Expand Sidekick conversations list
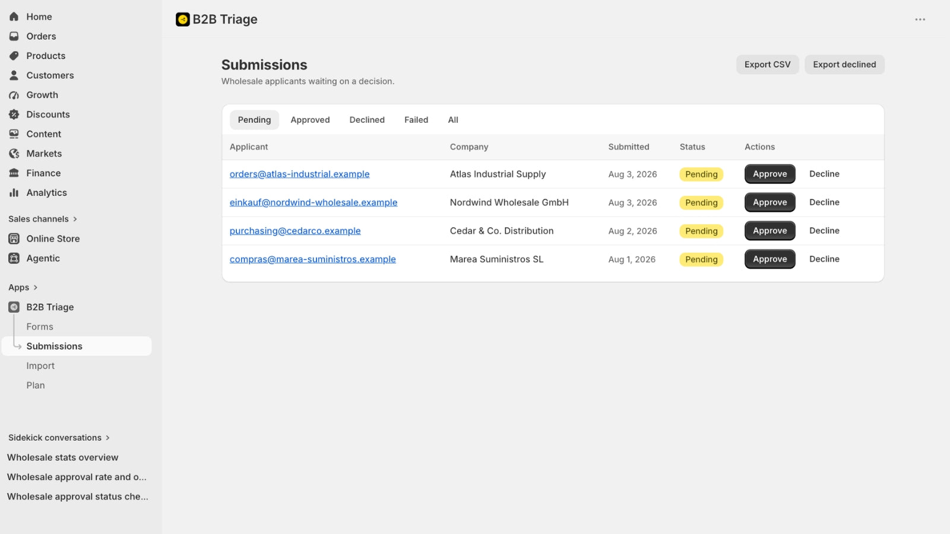 pyautogui.click(x=59, y=438)
